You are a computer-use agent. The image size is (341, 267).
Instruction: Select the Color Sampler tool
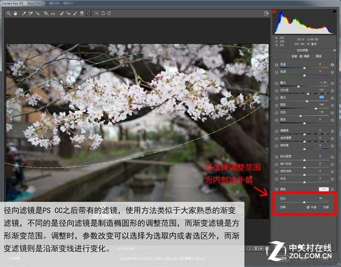click(x=30, y=14)
